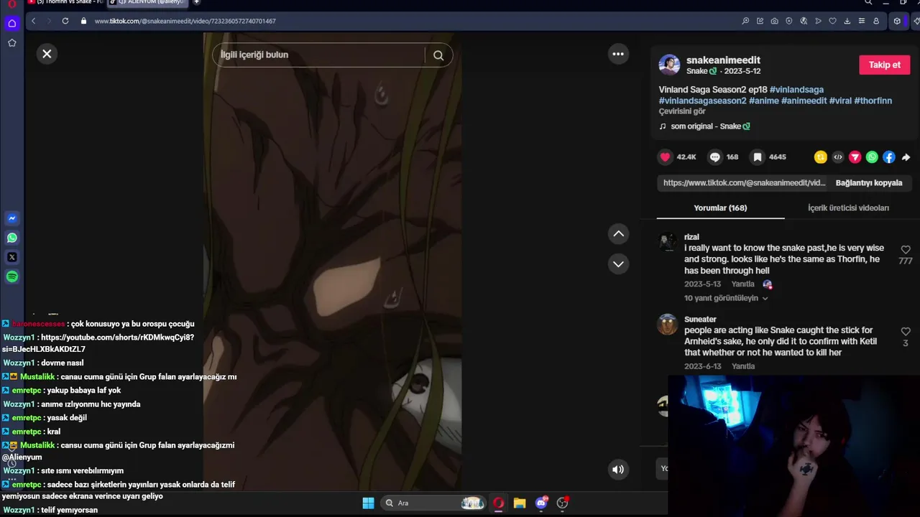Open Spotify in the Opera sidebar
Viewport: 920px width, 517px height.
[x=12, y=276]
